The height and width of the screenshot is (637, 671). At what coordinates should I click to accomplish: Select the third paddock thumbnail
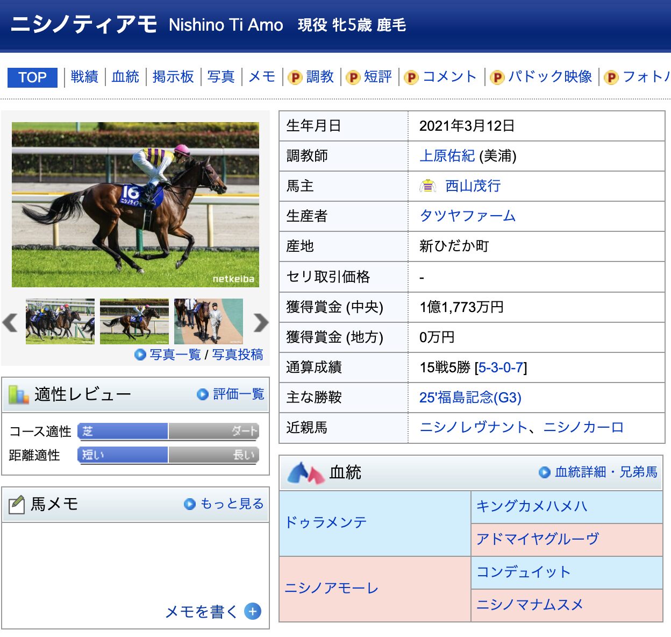tap(209, 322)
